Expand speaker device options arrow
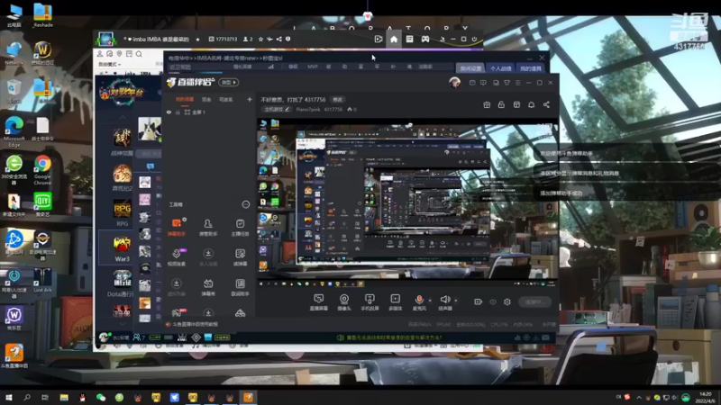 [x=456, y=301]
